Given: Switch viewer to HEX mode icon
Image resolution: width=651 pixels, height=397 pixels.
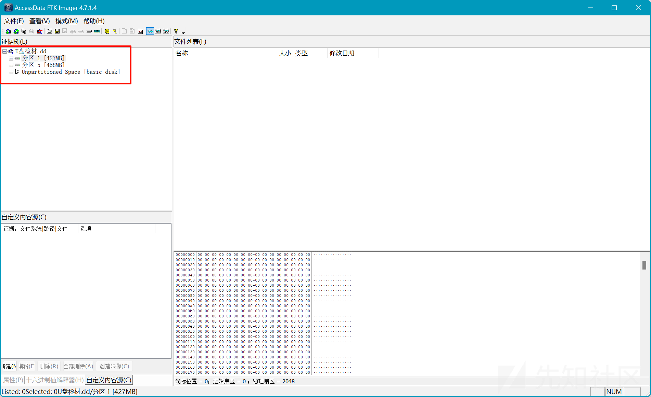Looking at the screenshot, I should [166, 31].
